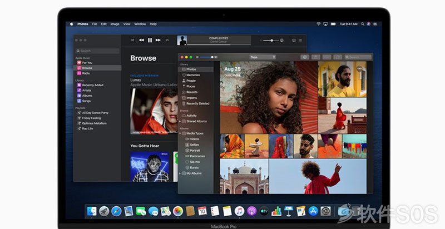
Task: Open the Help menu
Action: (154, 24)
